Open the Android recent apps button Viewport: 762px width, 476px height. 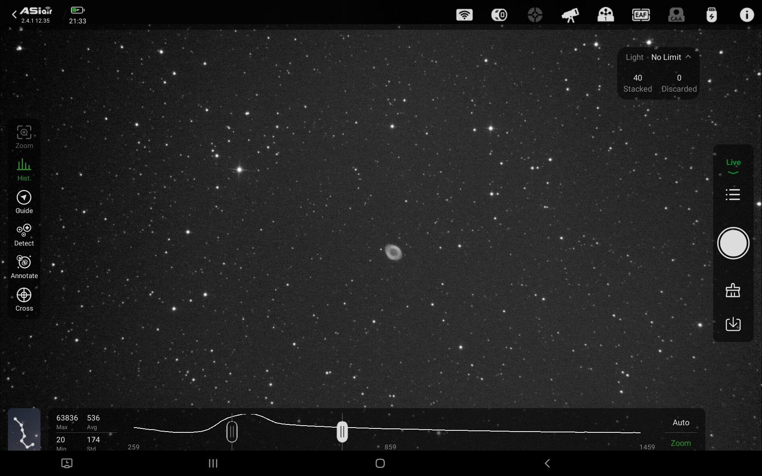tap(213, 463)
